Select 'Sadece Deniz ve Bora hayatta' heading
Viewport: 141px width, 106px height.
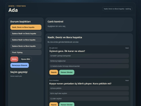26,46
